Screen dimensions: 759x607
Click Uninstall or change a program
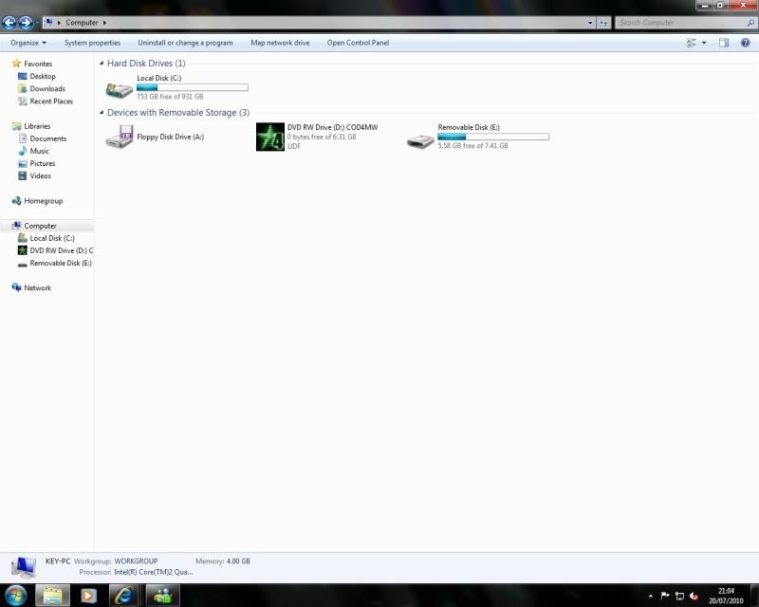[185, 43]
